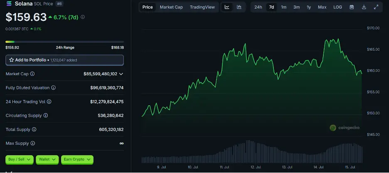Image resolution: width=389 pixels, height=173 pixels.
Task: Select the 24h time range
Action: click(x=258, y=7)
